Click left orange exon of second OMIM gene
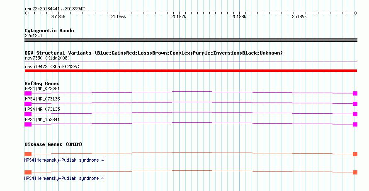The height and width of the screenshot is (191, 369). click(28, 172)
